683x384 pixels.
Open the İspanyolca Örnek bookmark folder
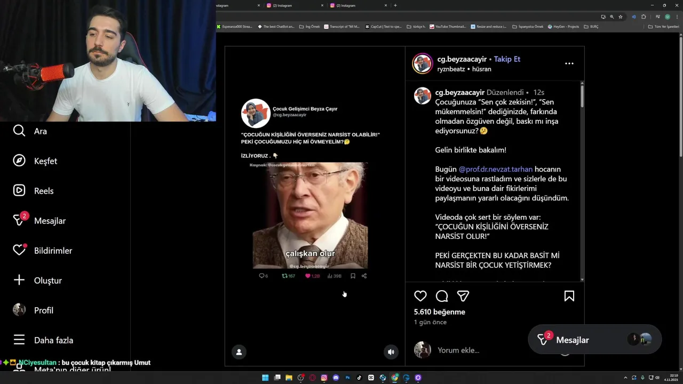coord(528,26)
